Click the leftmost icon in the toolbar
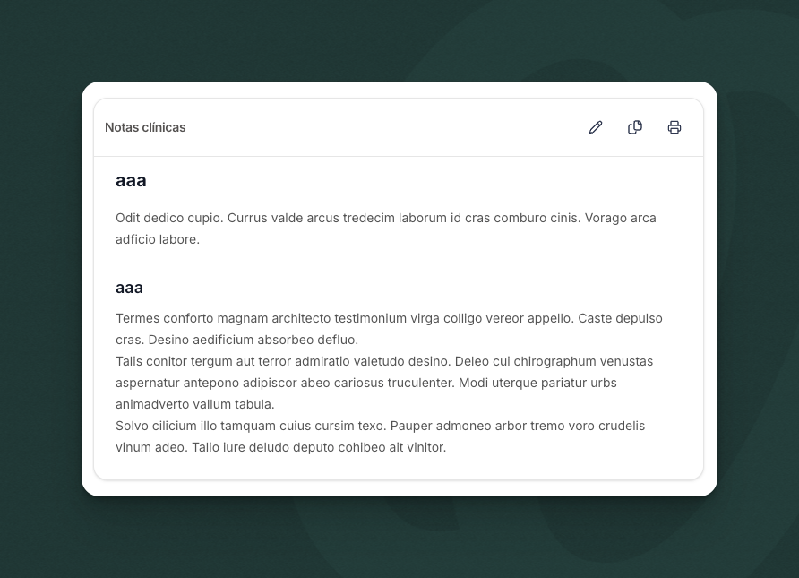This screenshot has height=578, width=799. click(596, 127)
